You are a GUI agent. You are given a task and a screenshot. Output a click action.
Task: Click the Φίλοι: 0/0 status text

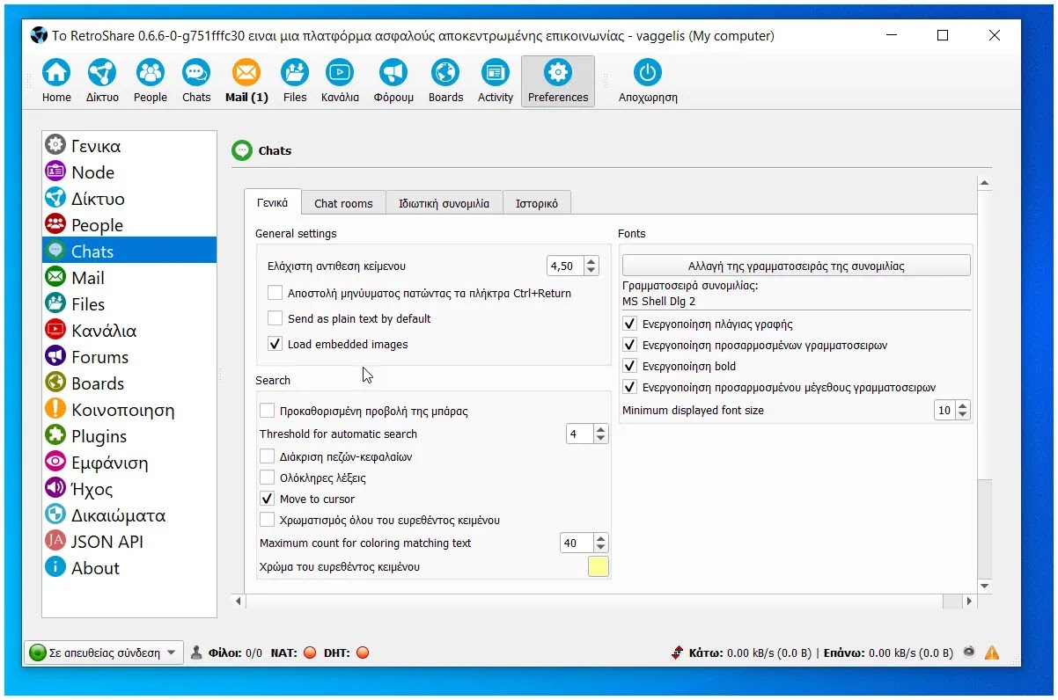pos(235,653)
